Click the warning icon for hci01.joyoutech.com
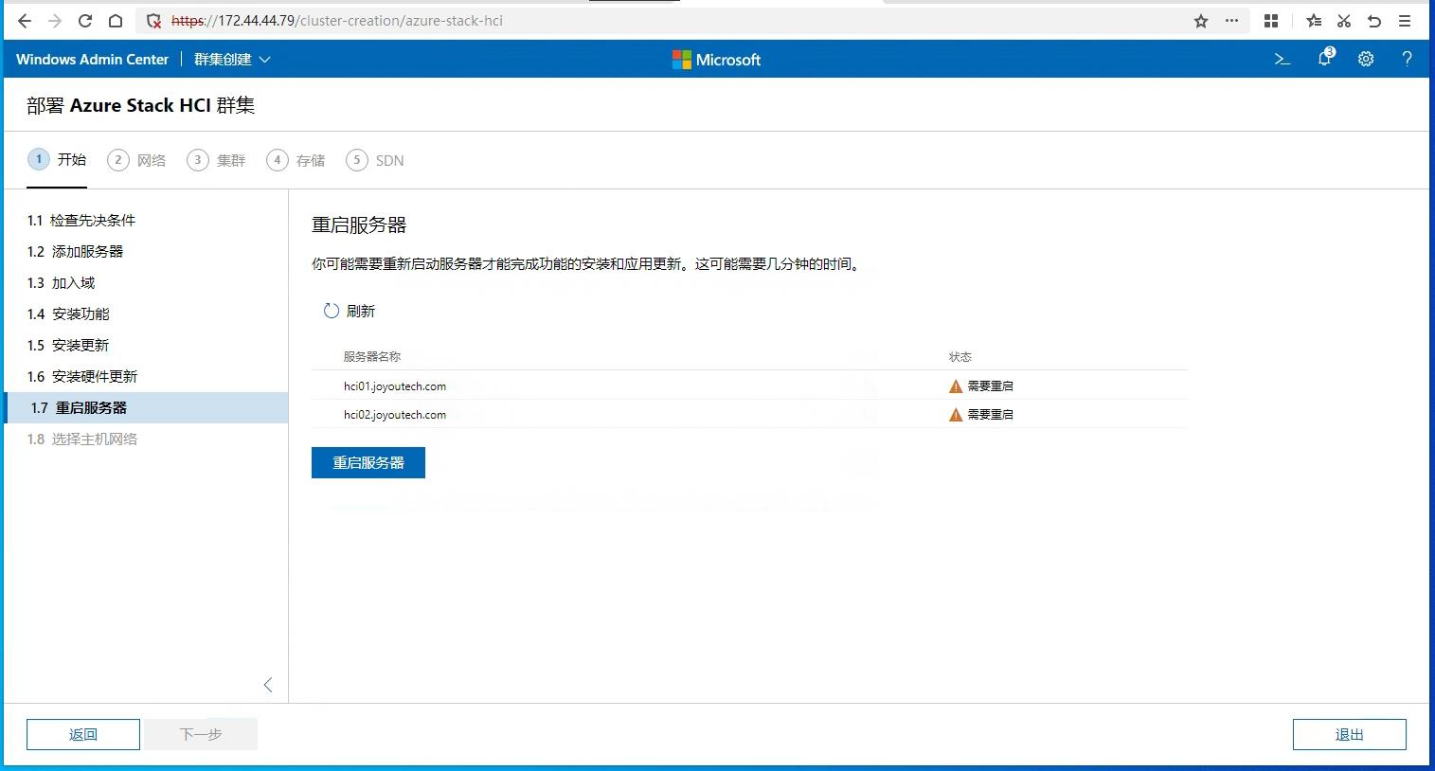The height and width of the screenshot is (771, 1435). pos(956,386)
